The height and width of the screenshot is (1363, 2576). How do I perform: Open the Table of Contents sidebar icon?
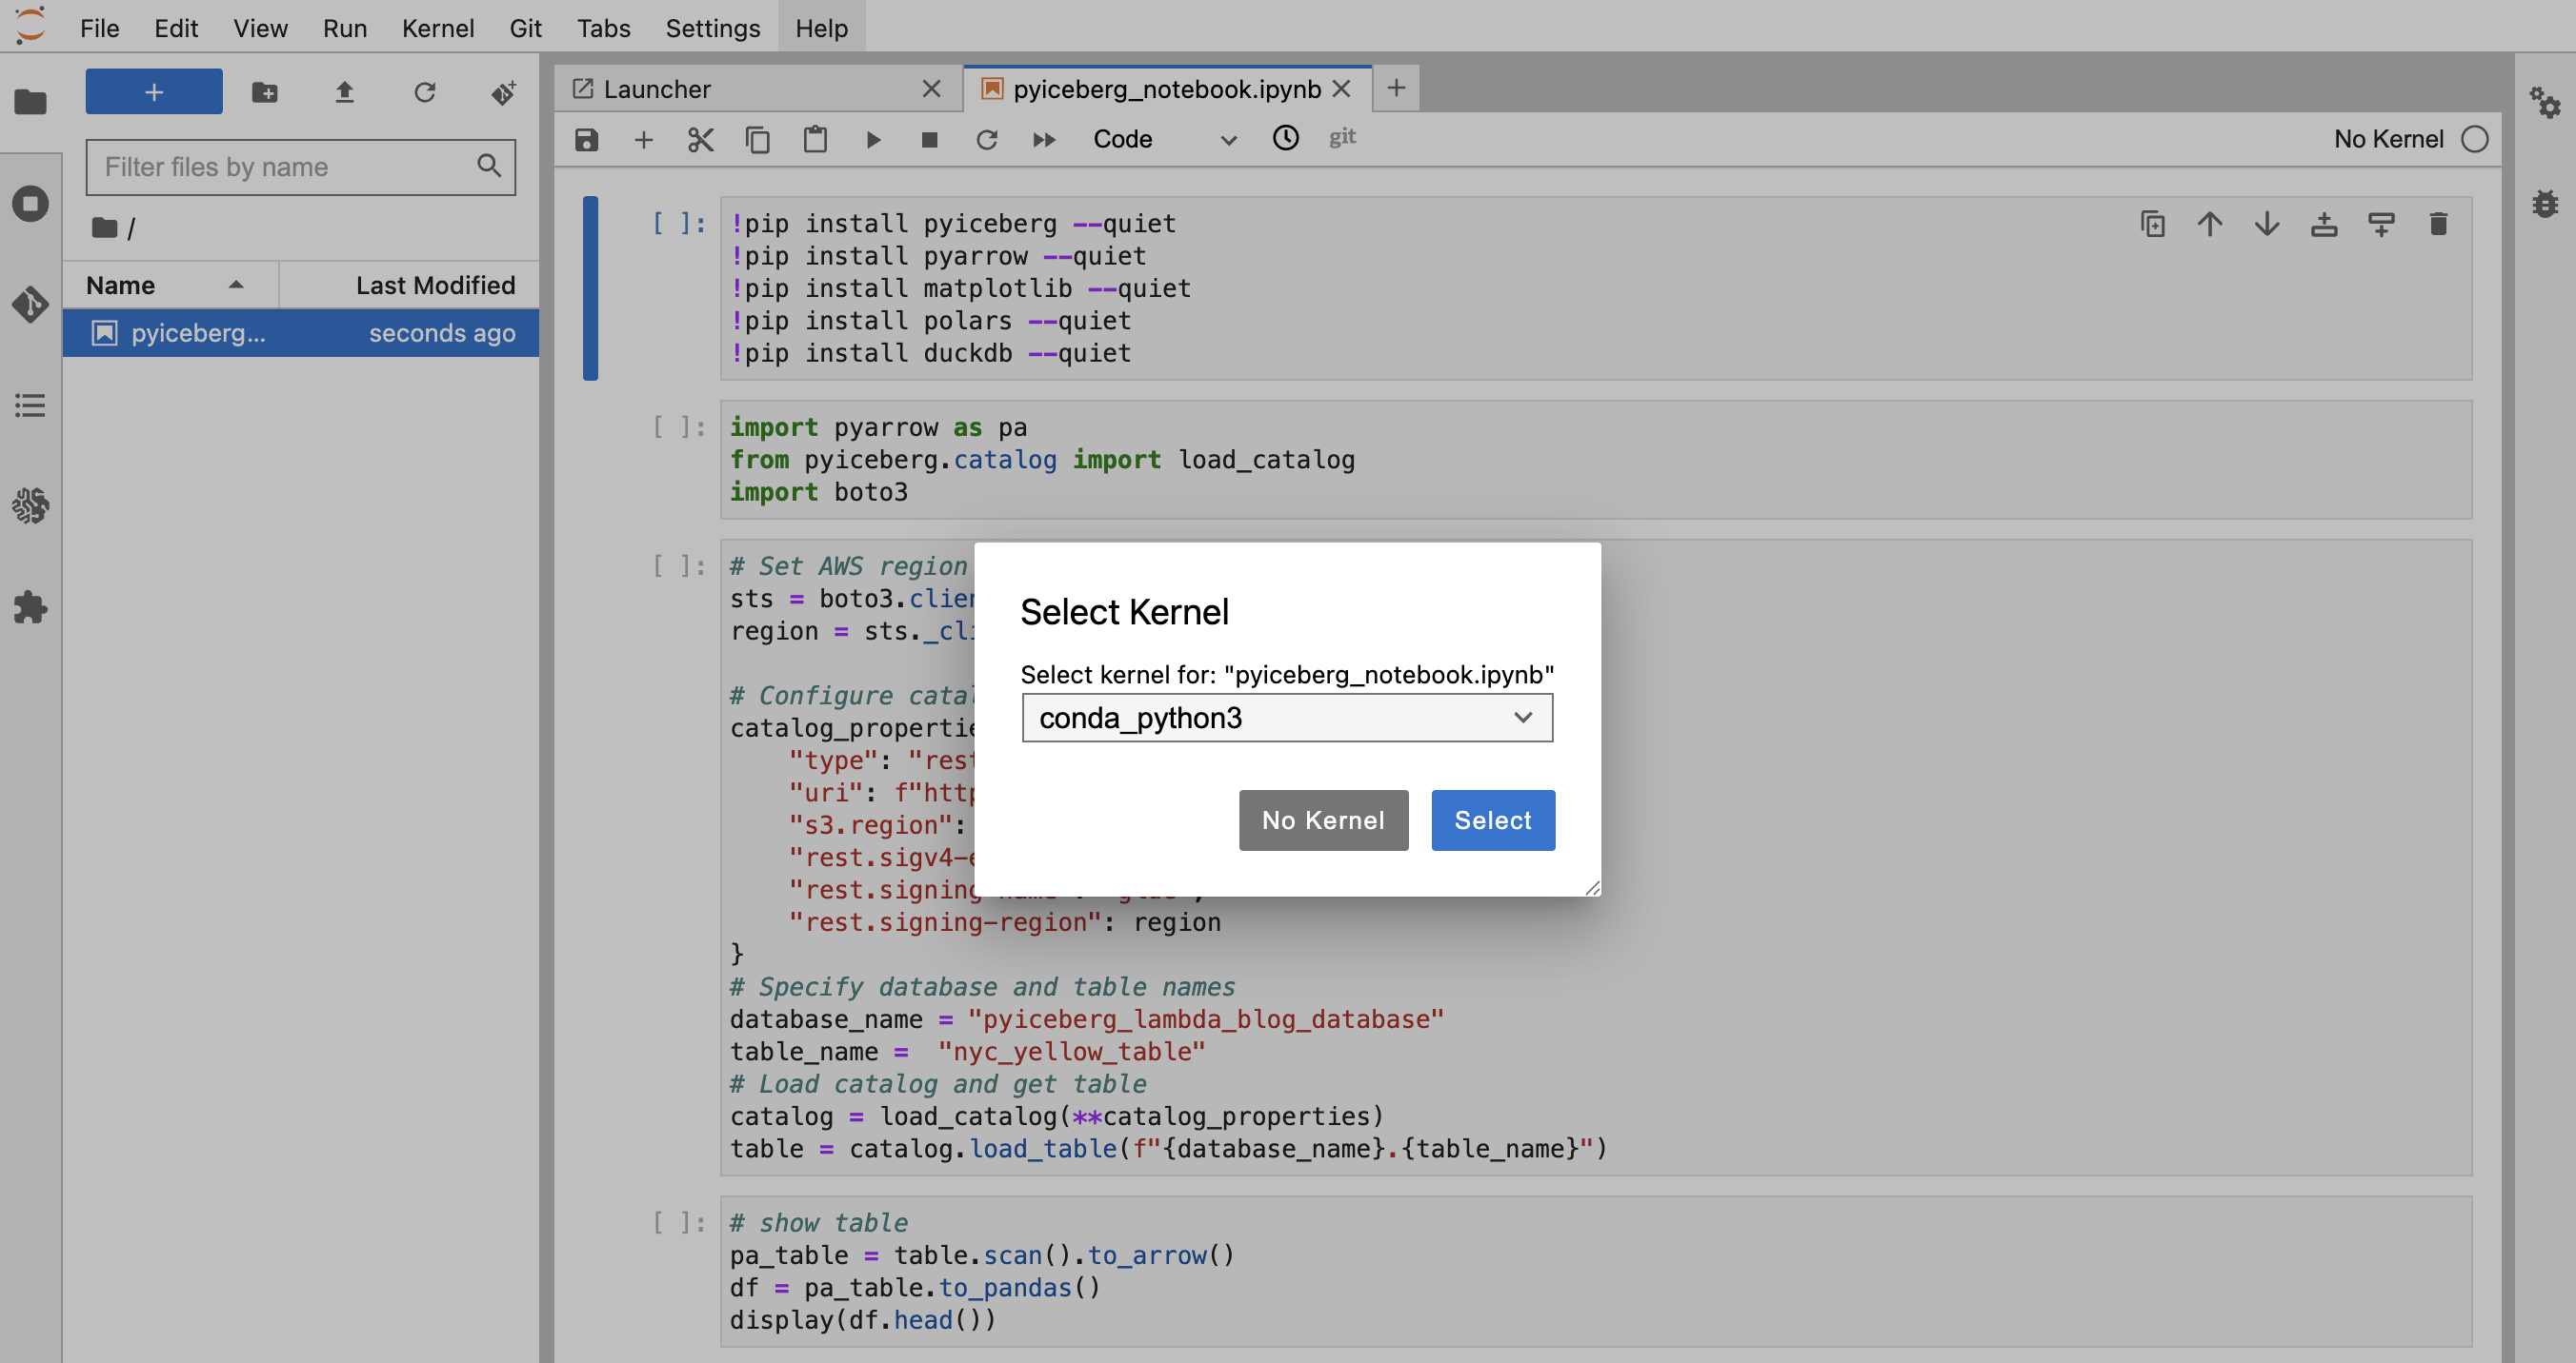(30, 405)
